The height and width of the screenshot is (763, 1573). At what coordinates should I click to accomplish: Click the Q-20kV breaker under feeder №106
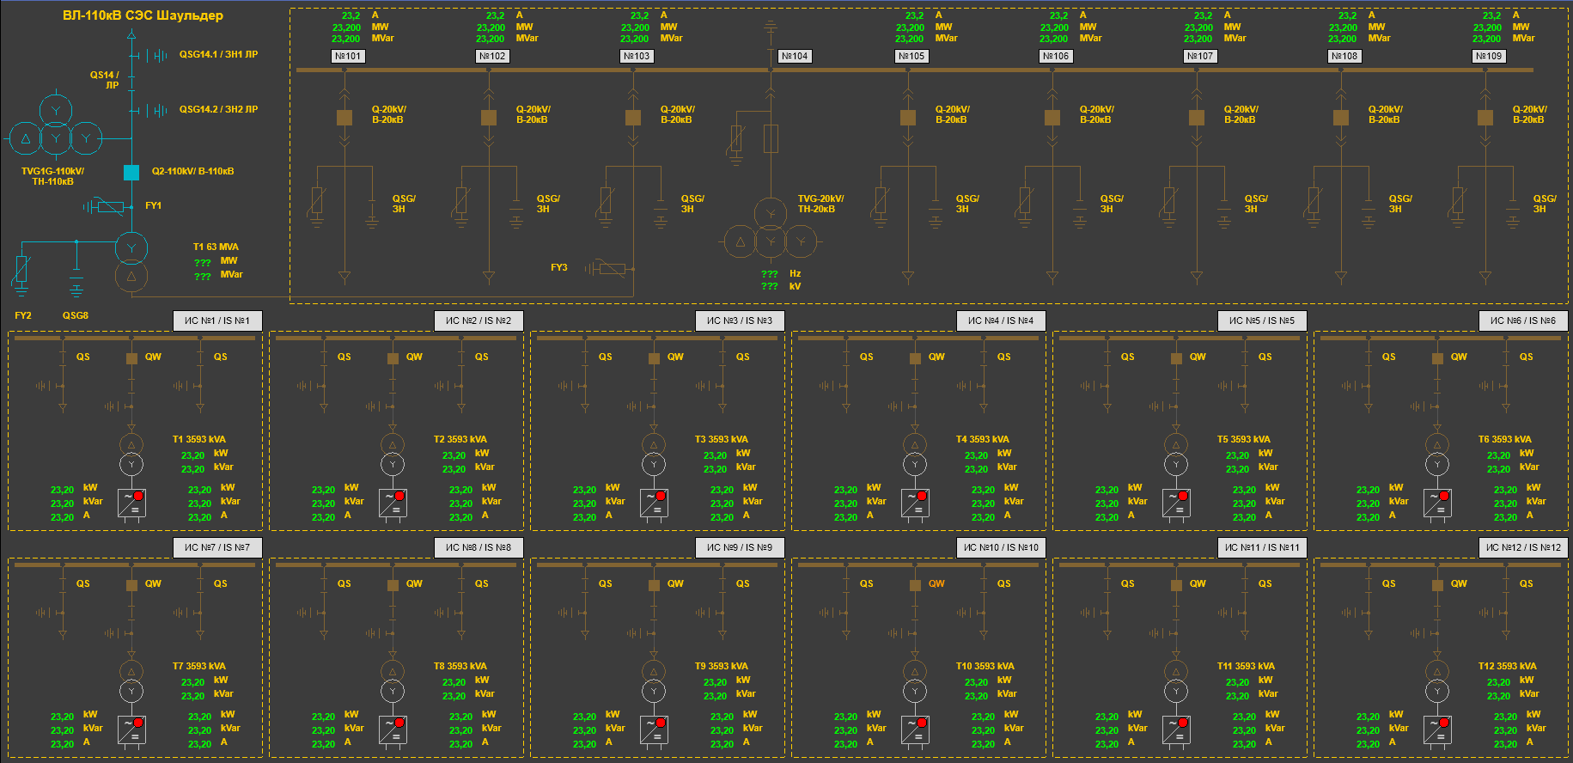(1052, 118)
